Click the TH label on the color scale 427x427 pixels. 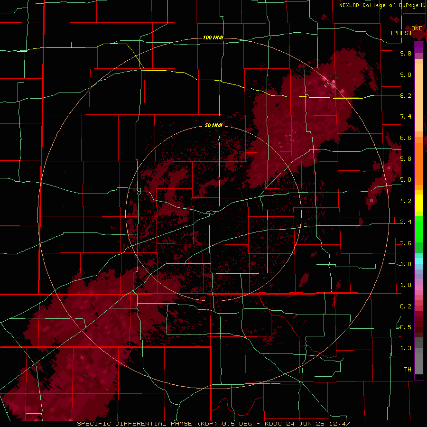click(408, 369)
